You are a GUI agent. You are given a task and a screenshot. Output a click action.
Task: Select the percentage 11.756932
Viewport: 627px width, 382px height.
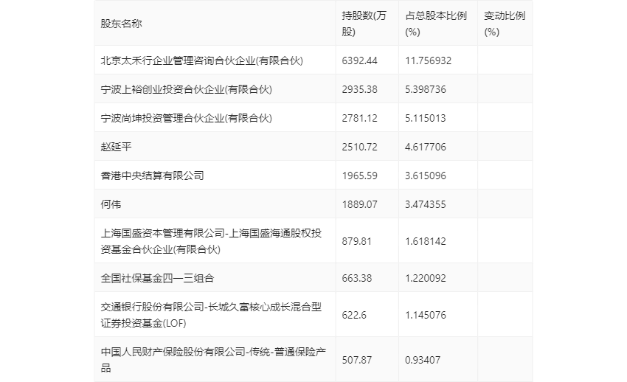(429, 60)
